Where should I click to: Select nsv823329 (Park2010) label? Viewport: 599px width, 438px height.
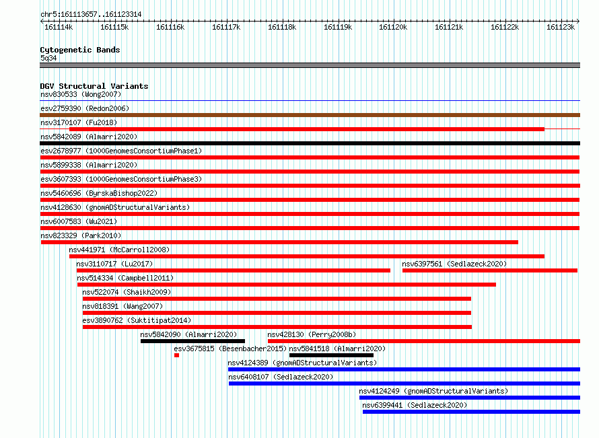[x=81, y=235]
